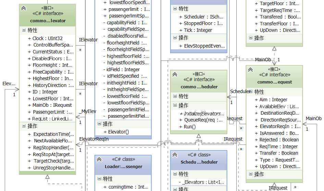The width and height of the screenshot is (324, 191).
Task: Select the 'Run()' operation
Action: [x=187, y=127]
